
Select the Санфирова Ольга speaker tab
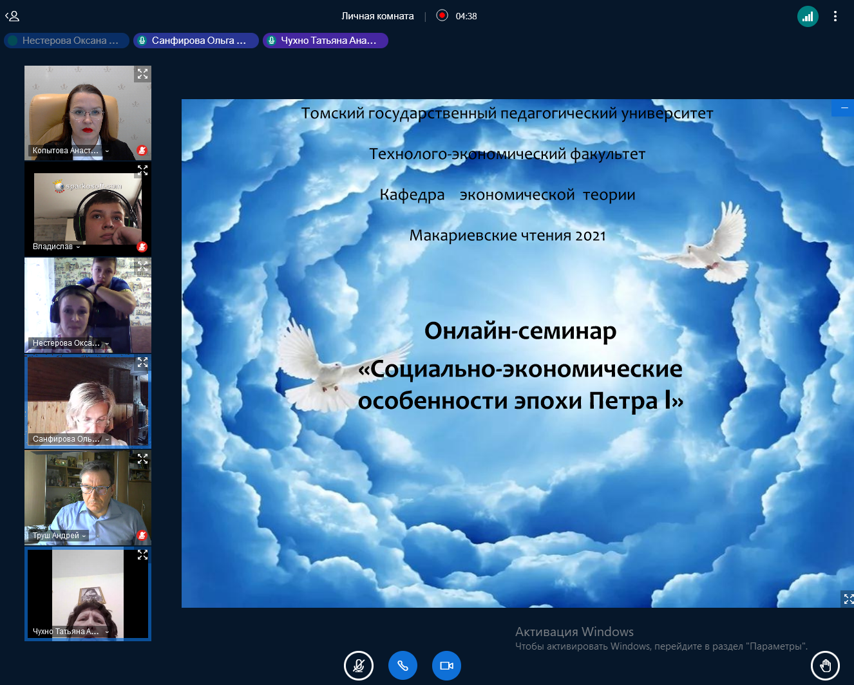pos(196,41)
